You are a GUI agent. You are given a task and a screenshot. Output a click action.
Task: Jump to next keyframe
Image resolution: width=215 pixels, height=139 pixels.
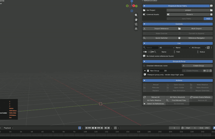[x=99, y=128]
